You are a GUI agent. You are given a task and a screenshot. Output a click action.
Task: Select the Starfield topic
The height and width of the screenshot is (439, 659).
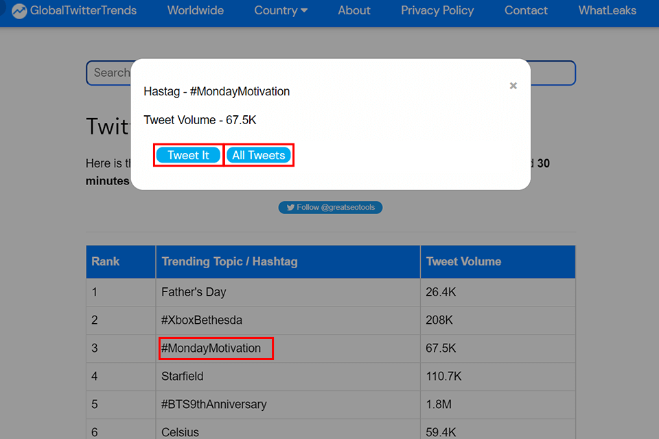[x=183, y=376]
